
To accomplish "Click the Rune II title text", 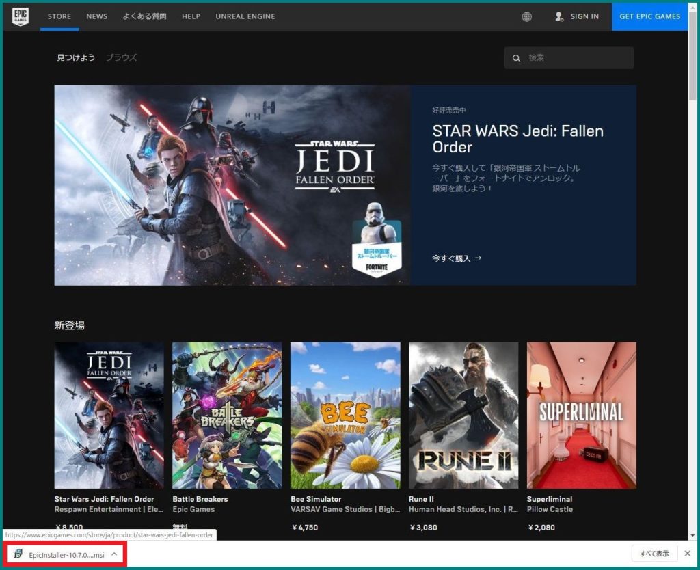I will click(x=421, y=499).
